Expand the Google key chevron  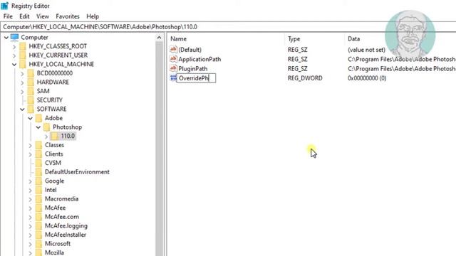tap(30, 181)
